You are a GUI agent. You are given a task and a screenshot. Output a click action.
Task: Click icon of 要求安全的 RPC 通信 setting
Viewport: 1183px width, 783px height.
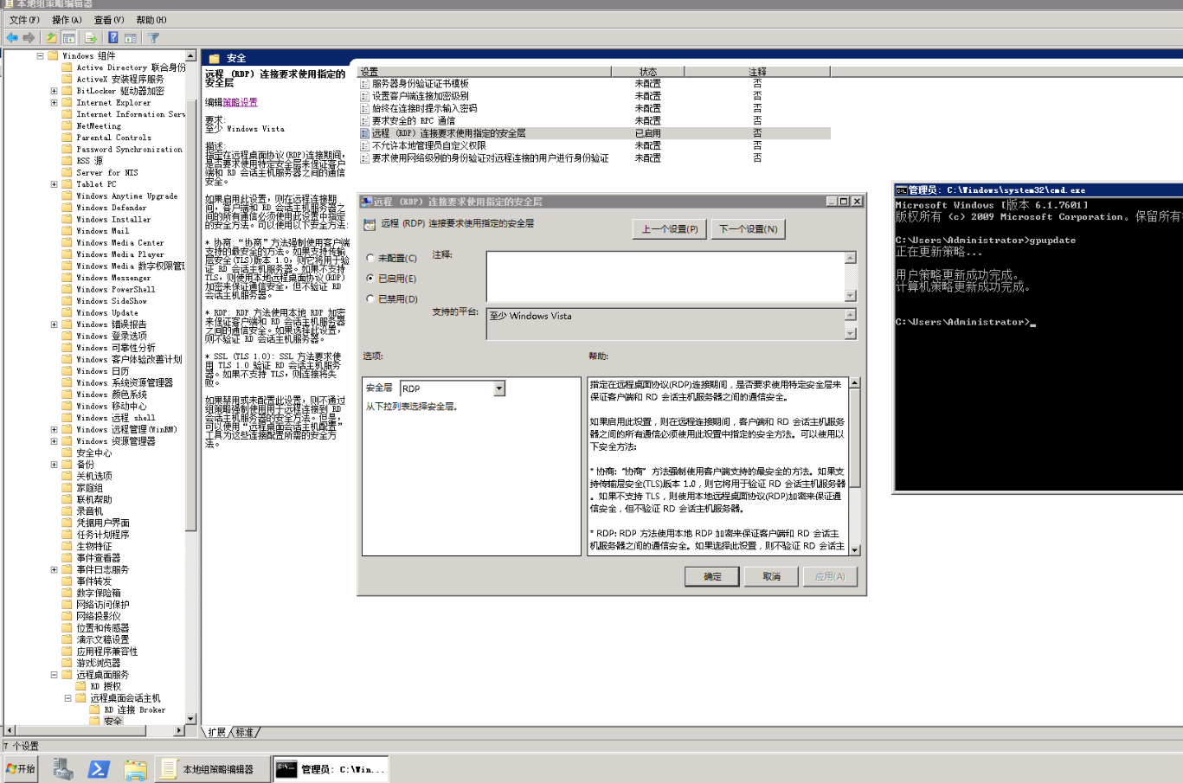pyautogui.click(x=364, y=121)
